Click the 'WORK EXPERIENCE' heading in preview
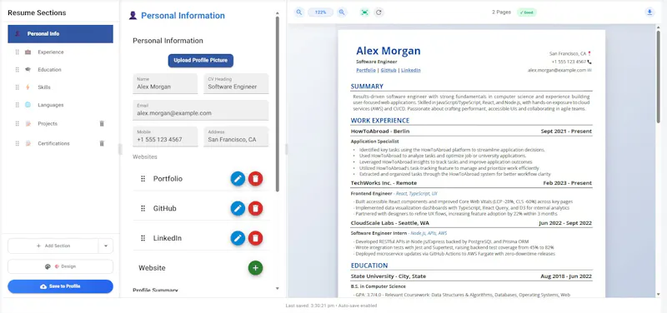The image size is (667, 313). coord(380,121)
